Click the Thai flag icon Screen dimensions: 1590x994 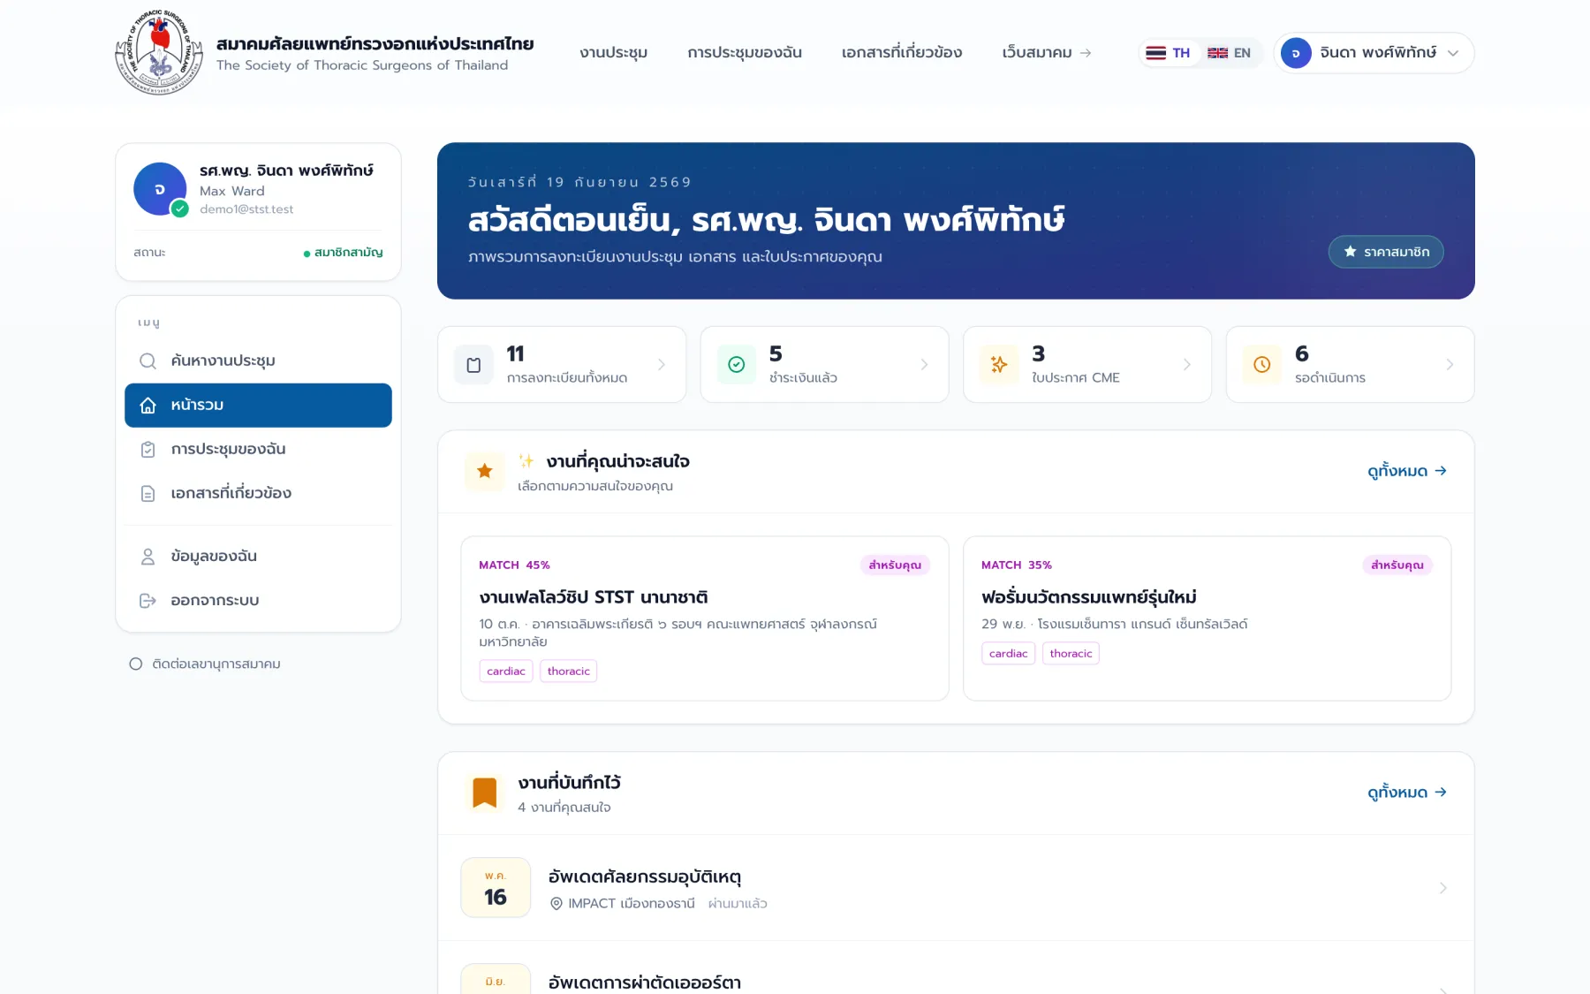pos(1155,53)
